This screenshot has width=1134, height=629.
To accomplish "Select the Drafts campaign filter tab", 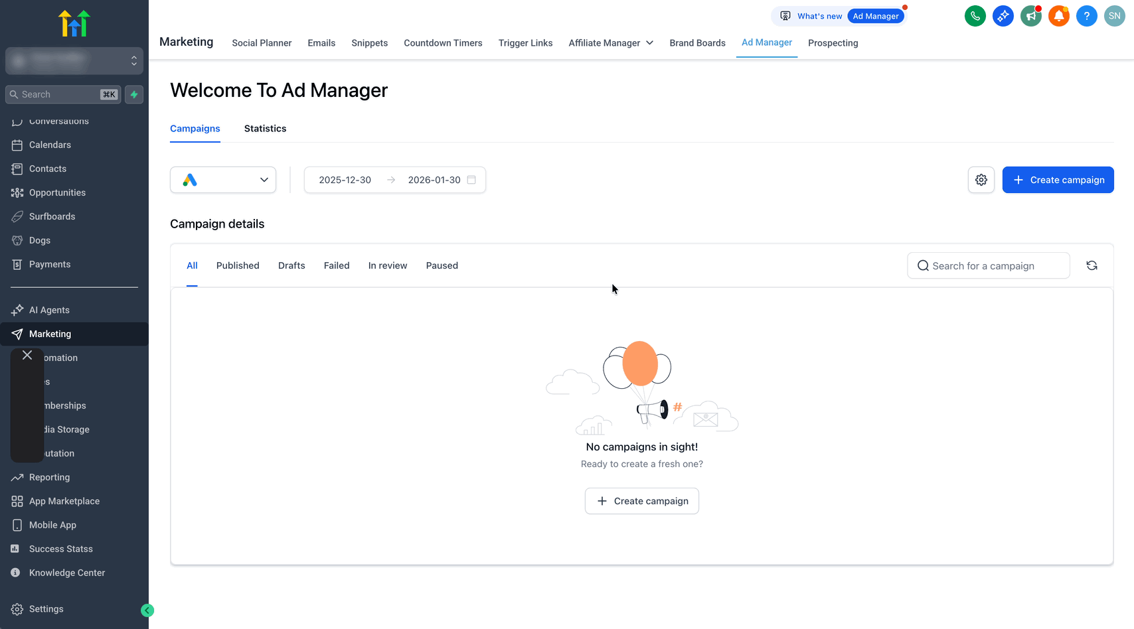I will [291, 265].
